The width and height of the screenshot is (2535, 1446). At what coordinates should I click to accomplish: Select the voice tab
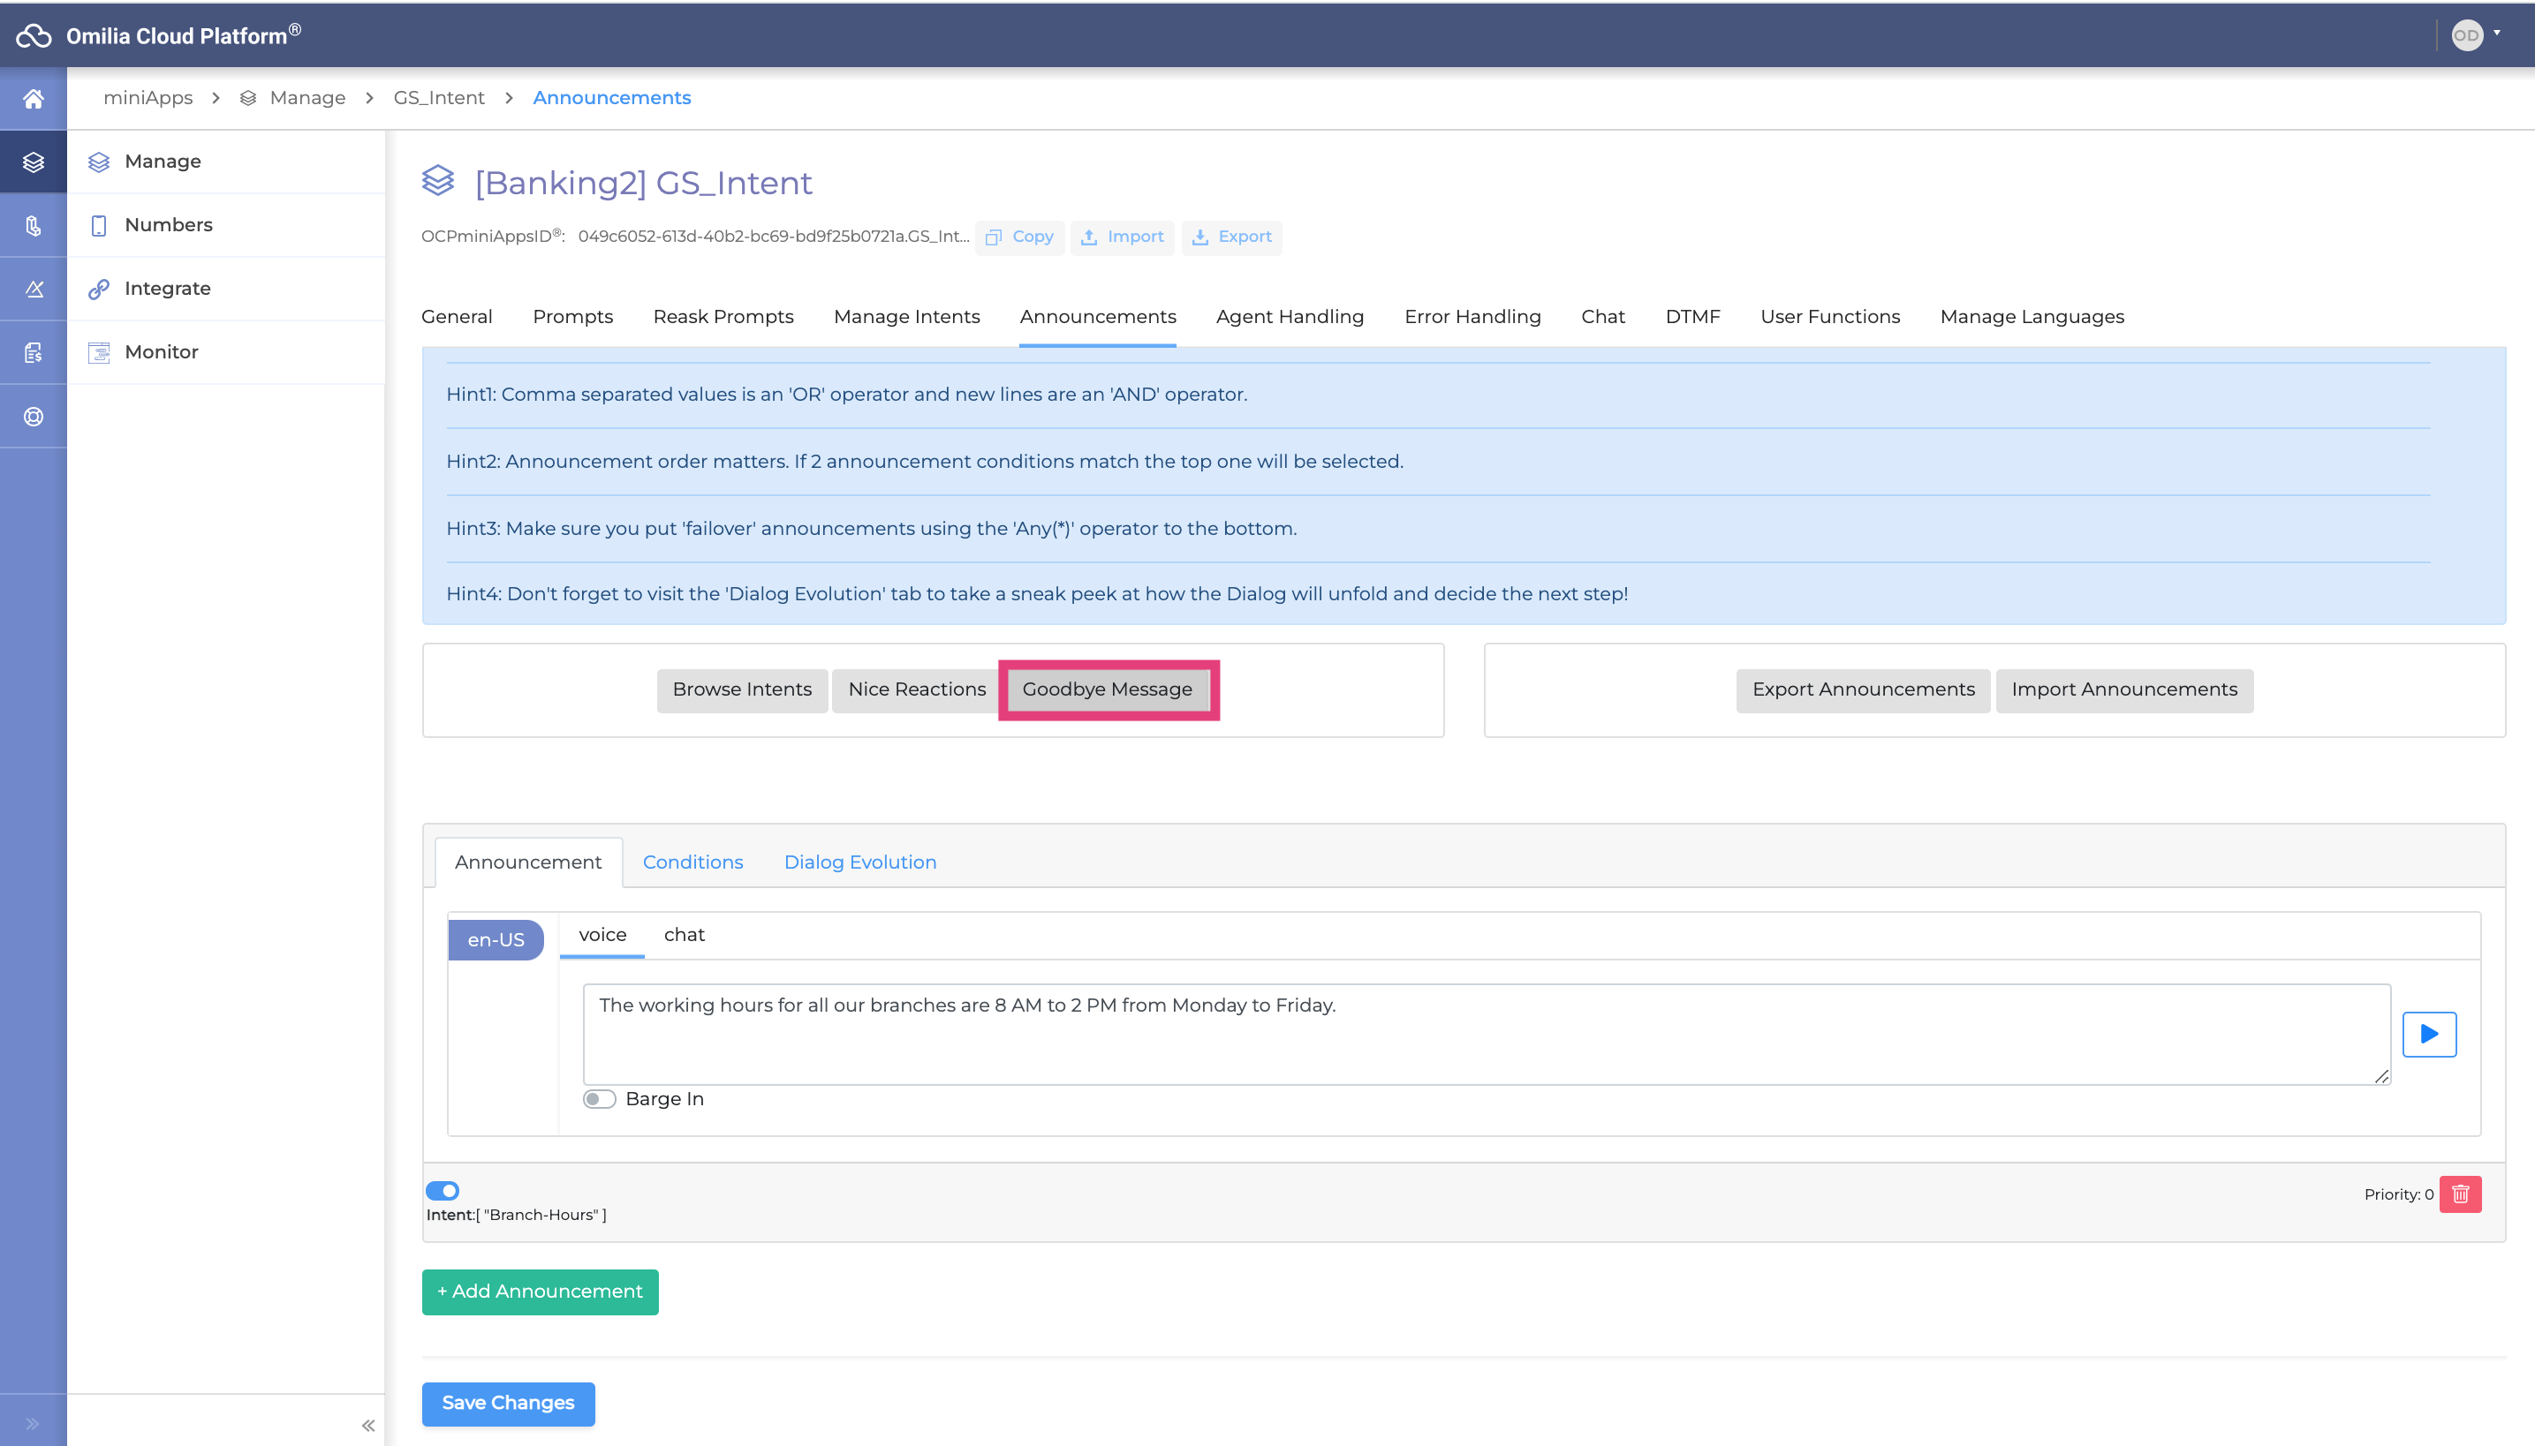(x=602, y=935)
